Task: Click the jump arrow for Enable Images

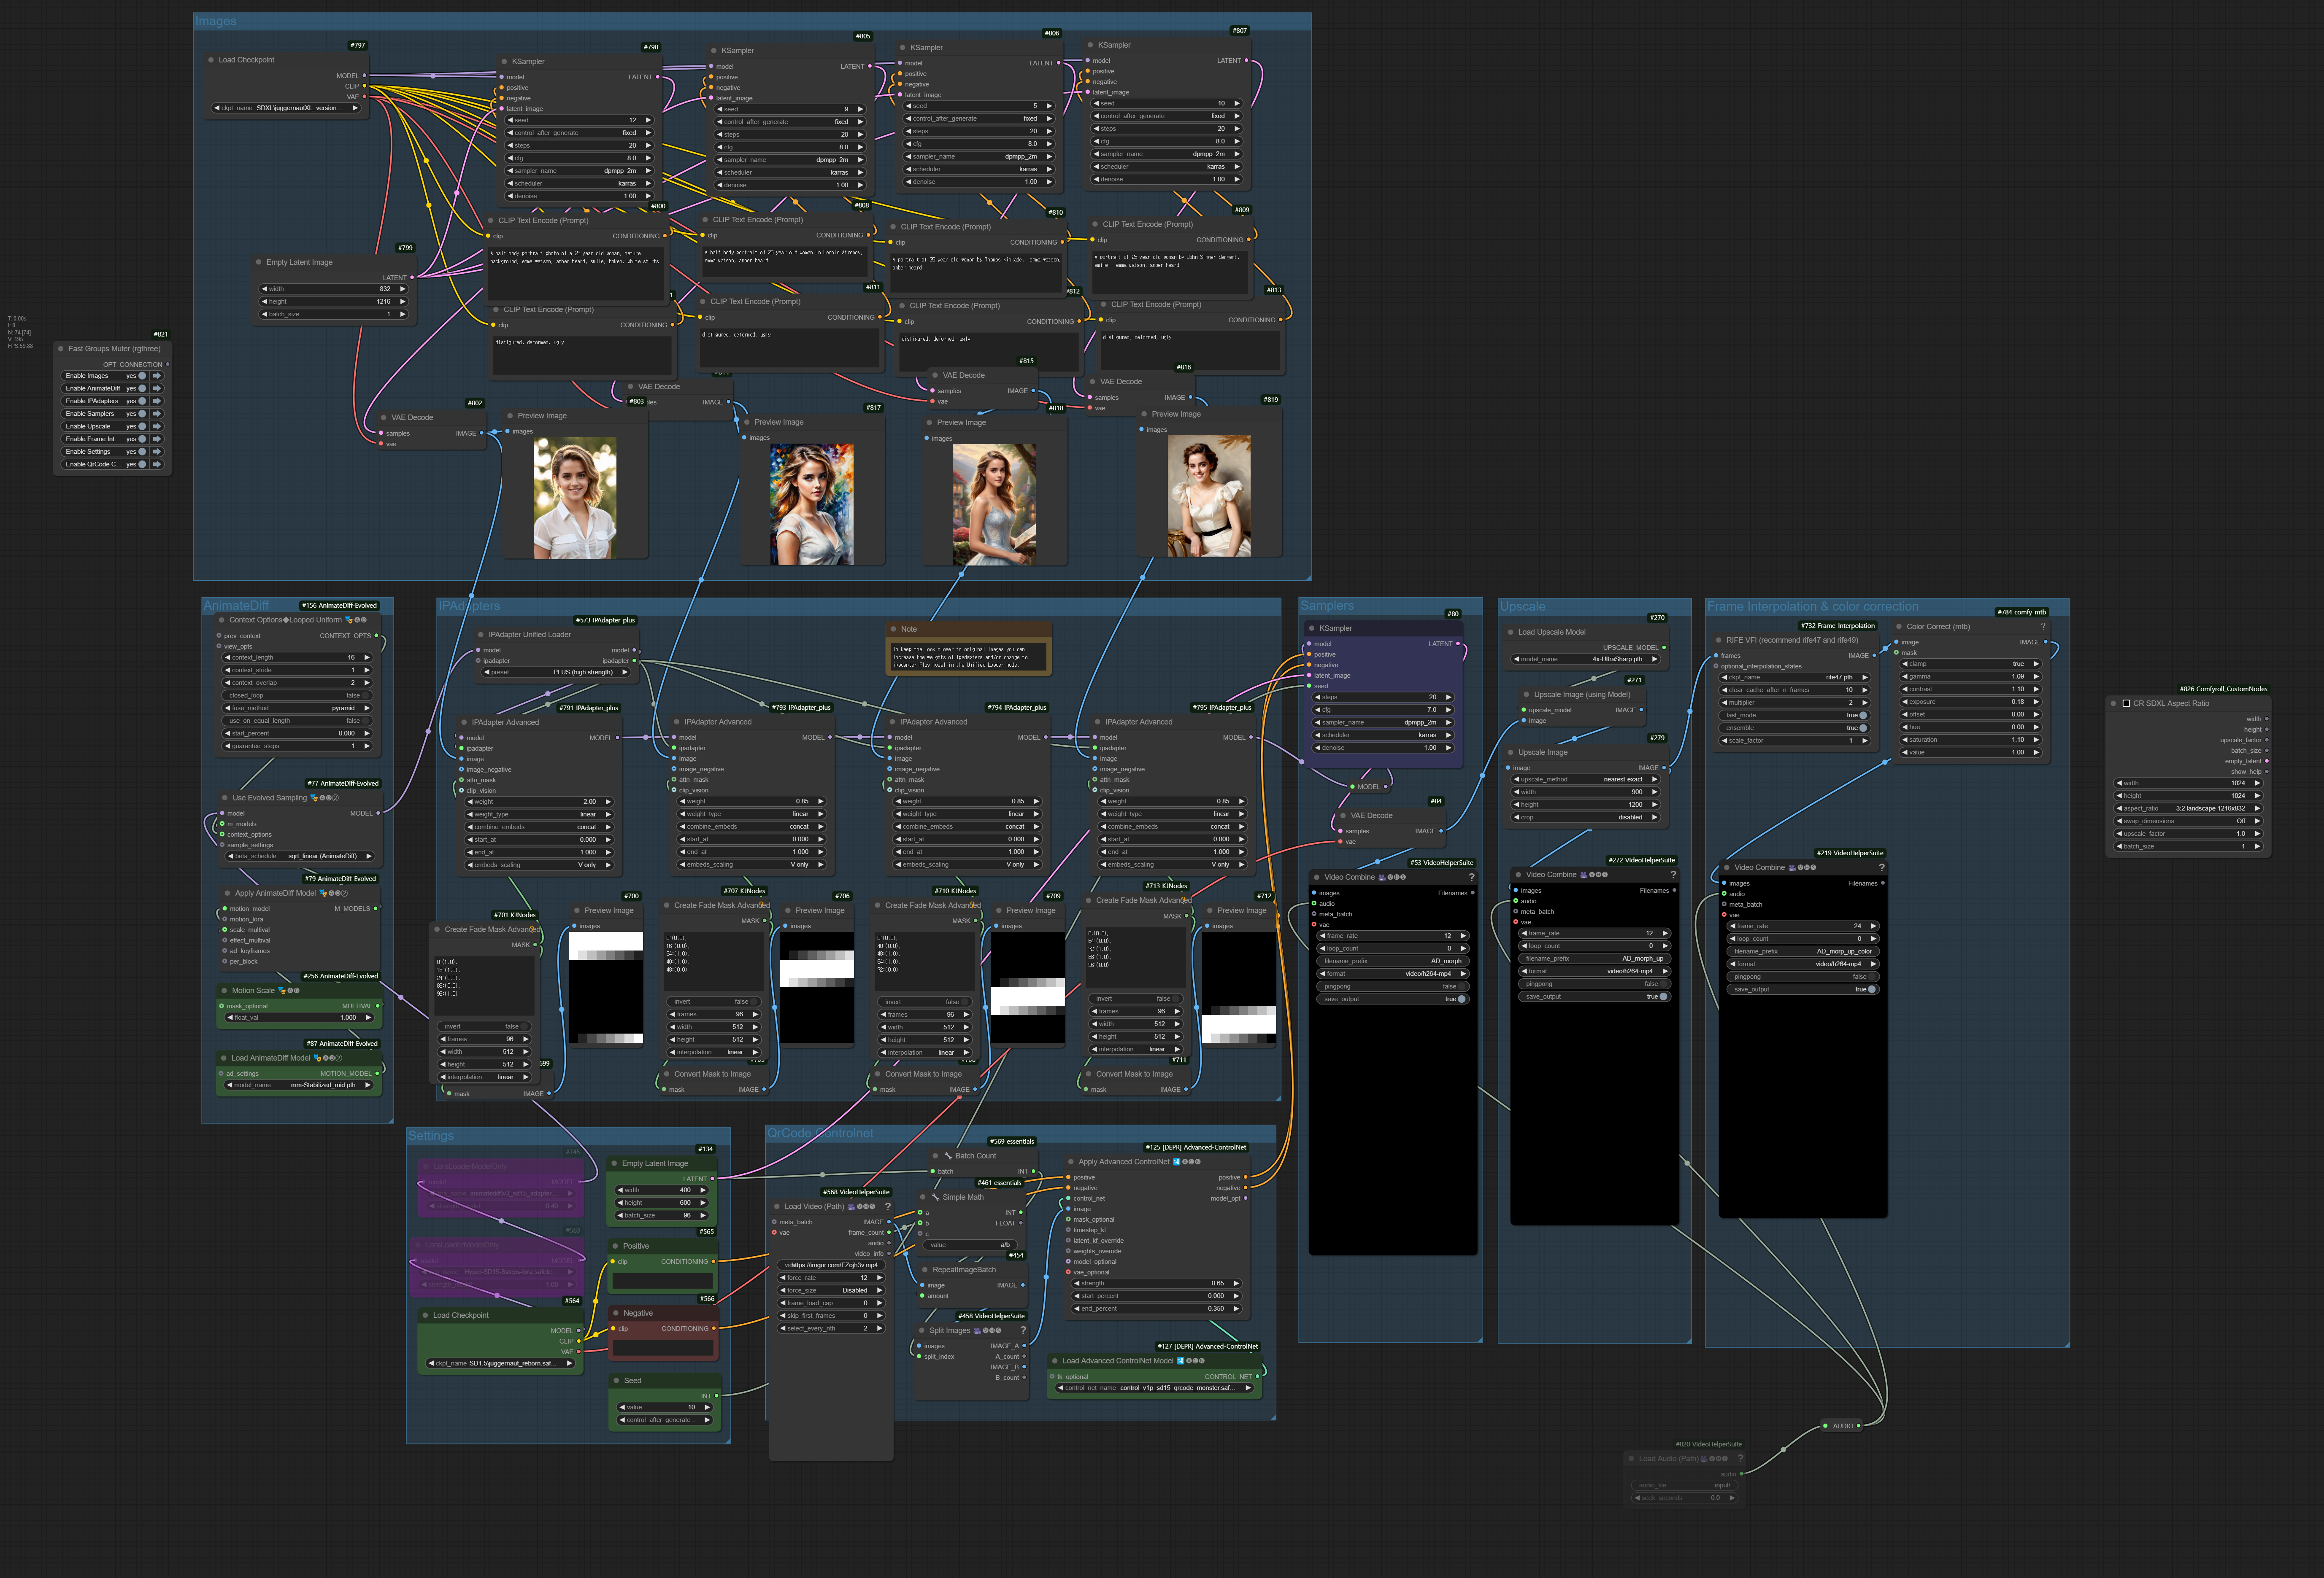Action: [157, 376]
